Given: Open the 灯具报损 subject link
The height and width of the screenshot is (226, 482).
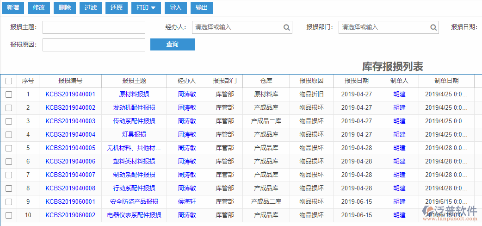Looking at the screenshot, I should click(x=134, y=134).
